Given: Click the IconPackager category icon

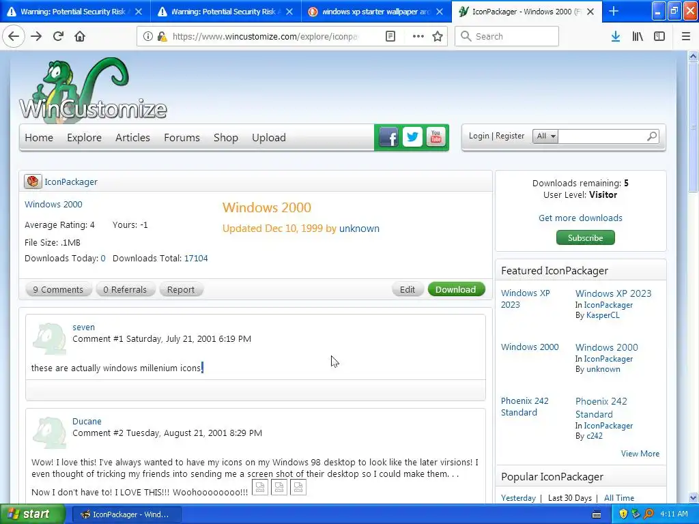Looking at the screenshot, I should click(x=33, y=181).
